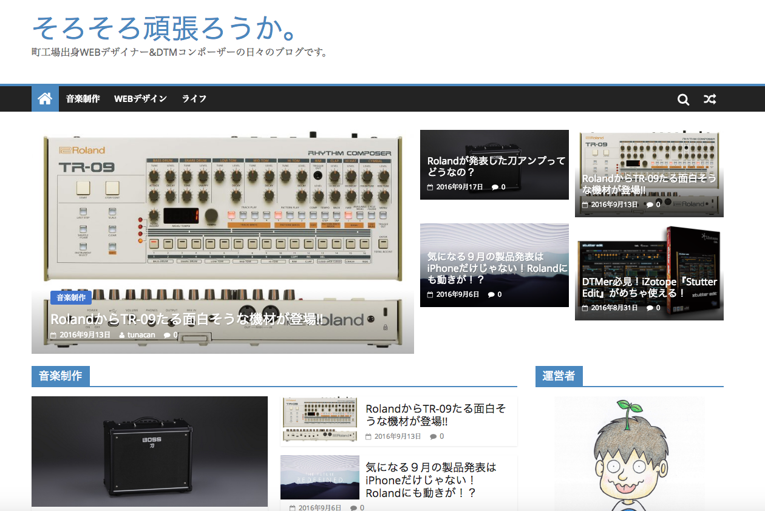Image resolution: width=765 pixels, height=511 pixels.
Task: Open the search magnifier icon
Action: 683,100
